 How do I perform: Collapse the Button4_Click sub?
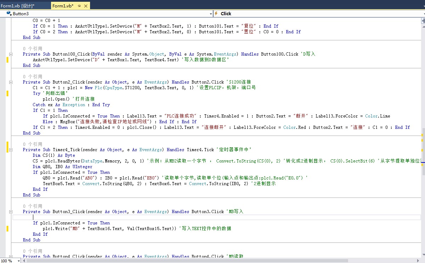(x=11, y=256)
